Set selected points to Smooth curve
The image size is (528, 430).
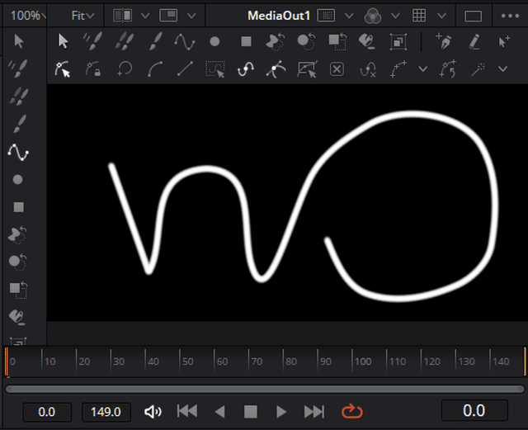(x=155, y=69)
